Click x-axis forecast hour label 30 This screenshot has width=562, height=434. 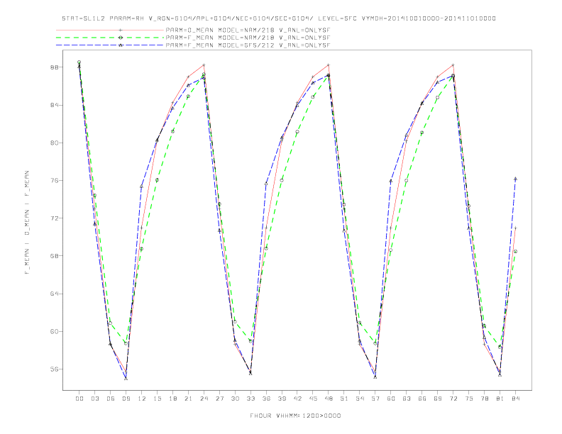tap(235, 399)
